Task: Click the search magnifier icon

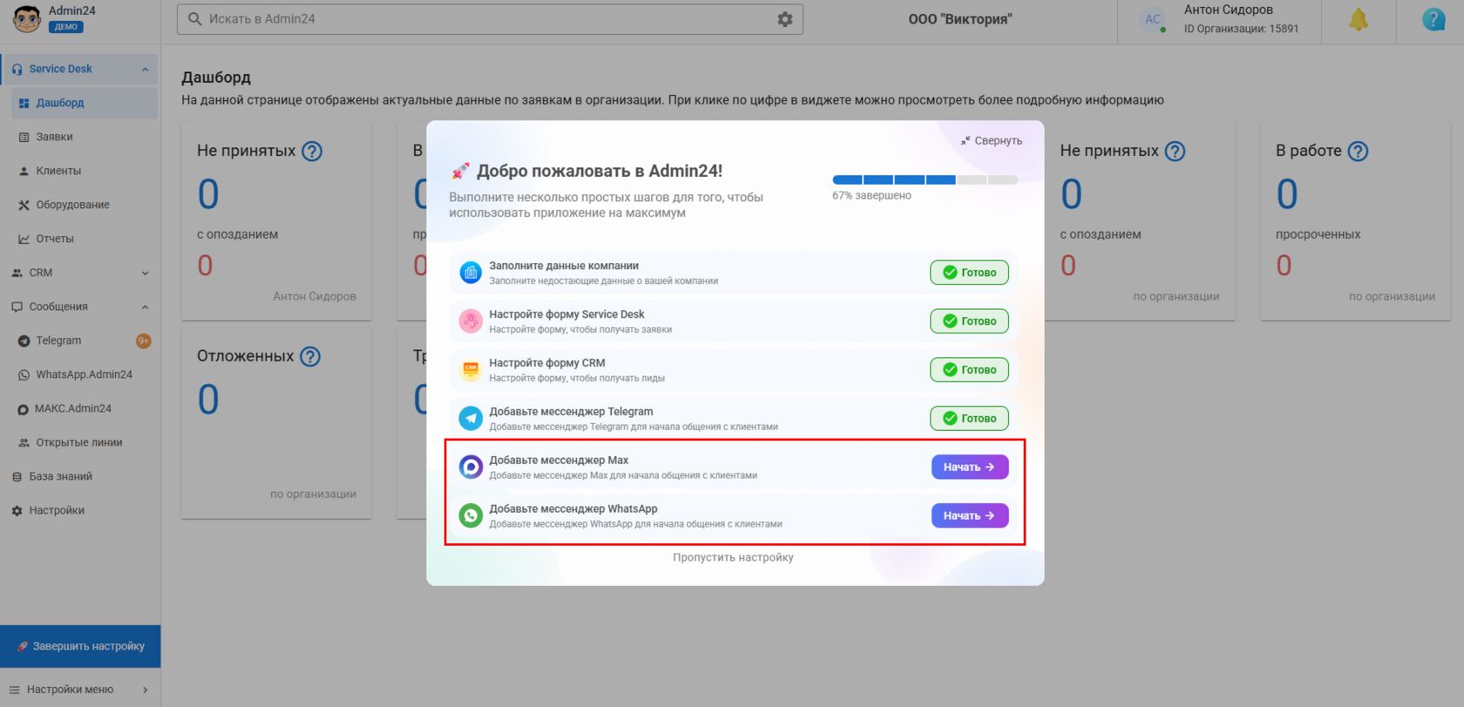Action: (195, 19)
